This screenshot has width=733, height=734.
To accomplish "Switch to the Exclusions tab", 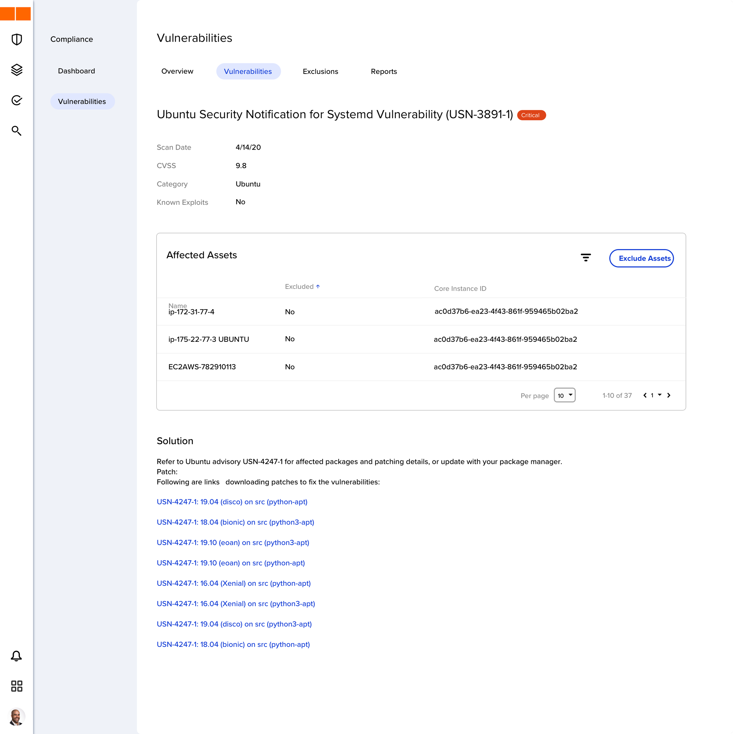I will pyautogui.click(x=320, y=71).
